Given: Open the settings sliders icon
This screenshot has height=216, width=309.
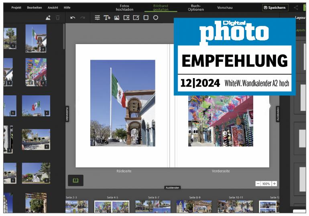Looking at the screenshot, I should pos(98,18).
